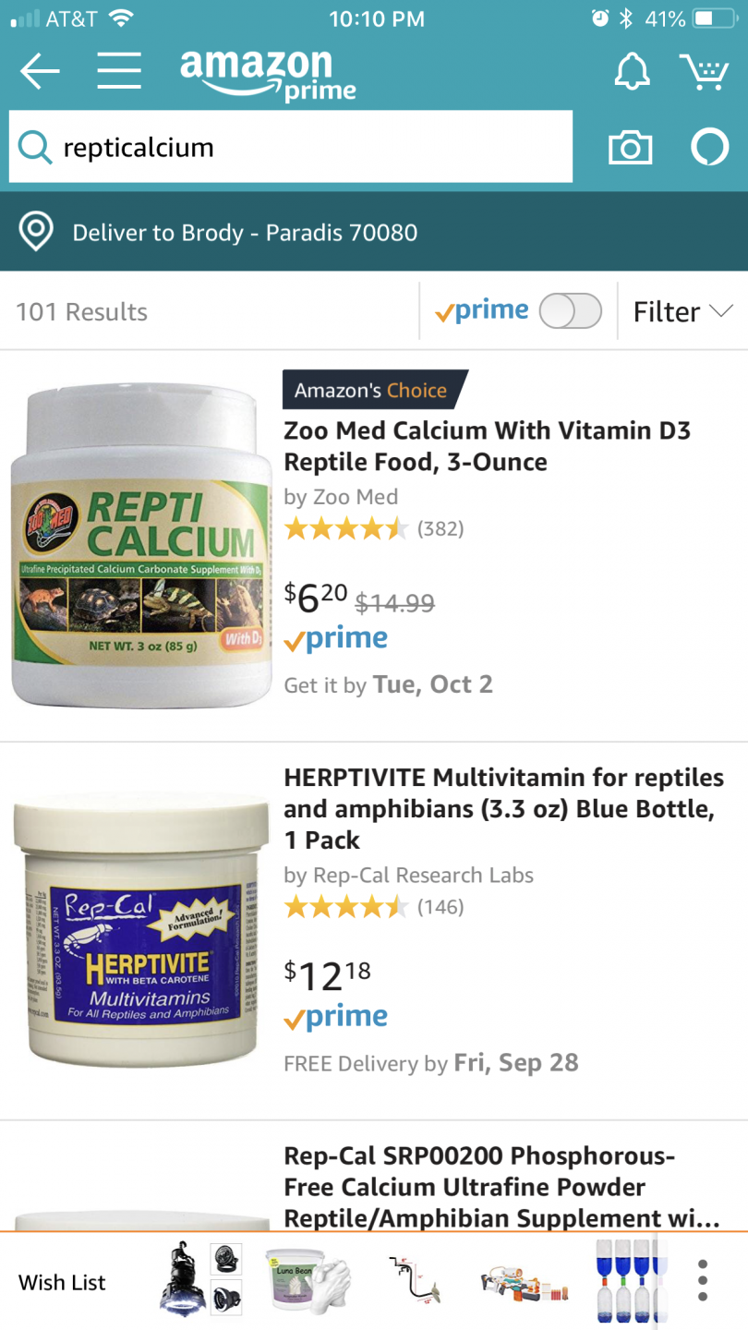Click the search field containing repticalcium
Screen dimensions: 748x1330
tap(314, 147)
